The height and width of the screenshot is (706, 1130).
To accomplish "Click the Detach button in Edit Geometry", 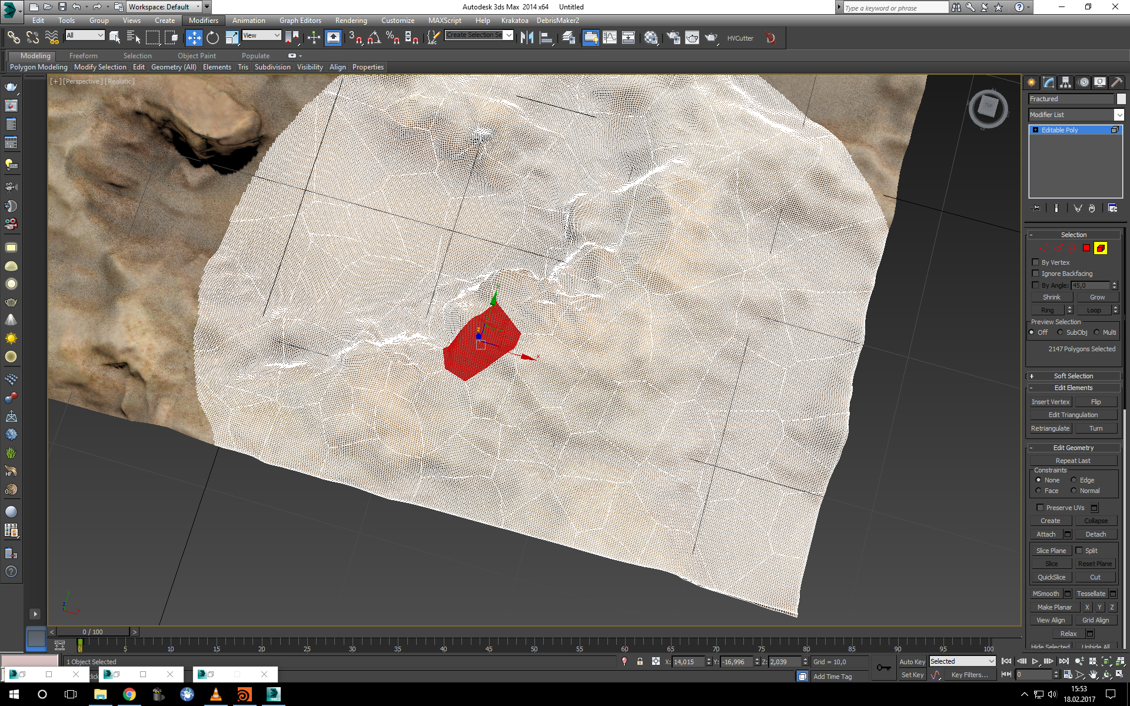I will 1095,534.
